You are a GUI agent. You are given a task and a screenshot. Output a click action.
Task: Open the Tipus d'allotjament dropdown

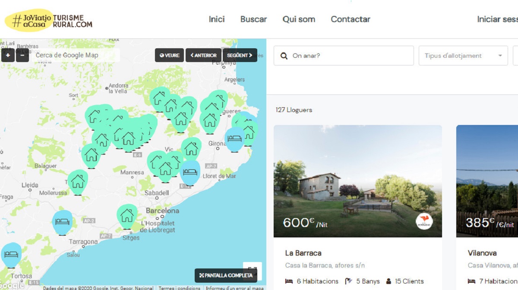463,56
